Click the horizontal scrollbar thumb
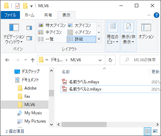 tap(84, 125)
